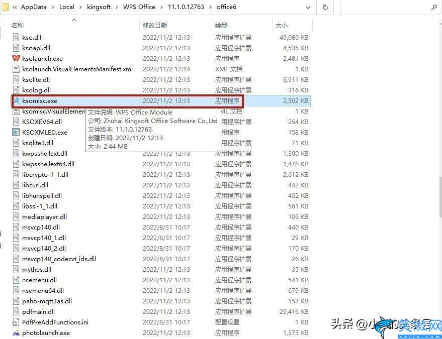
Task: Click the msvcp140.dll file icon
Action: point(16,228)
